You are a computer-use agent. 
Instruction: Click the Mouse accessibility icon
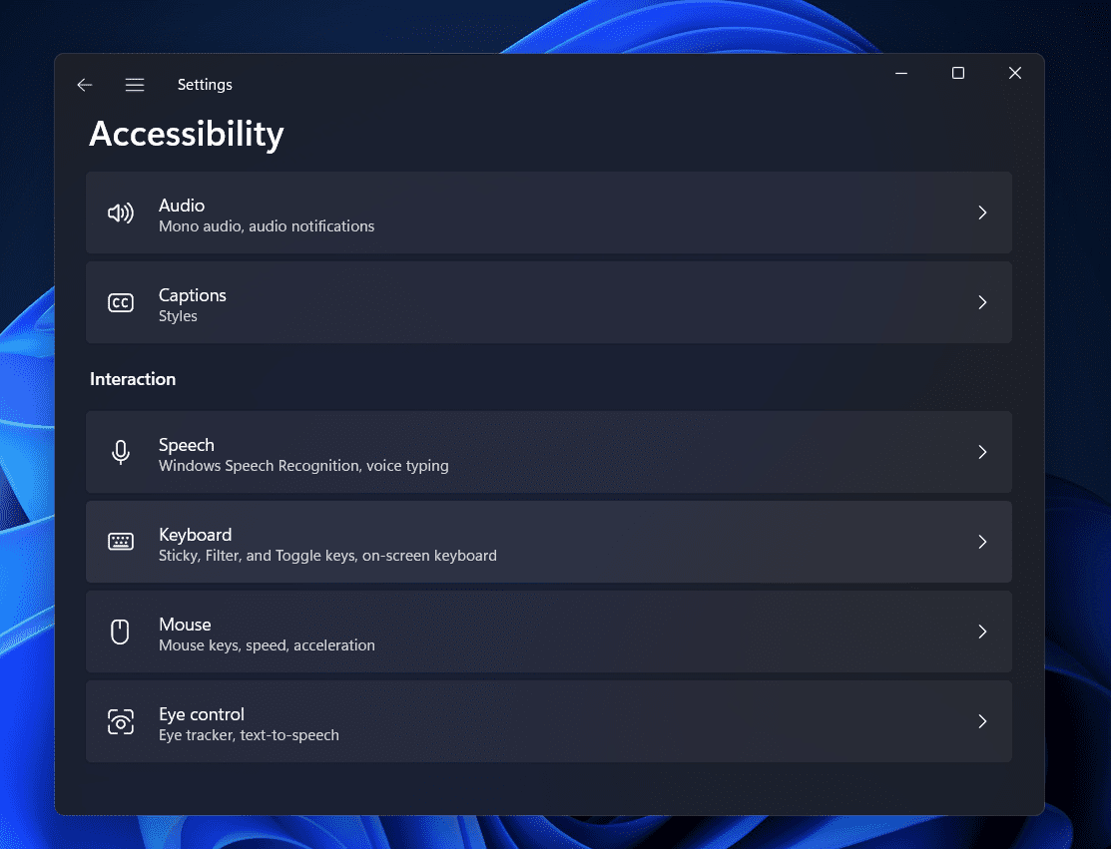tap(120, 632)
